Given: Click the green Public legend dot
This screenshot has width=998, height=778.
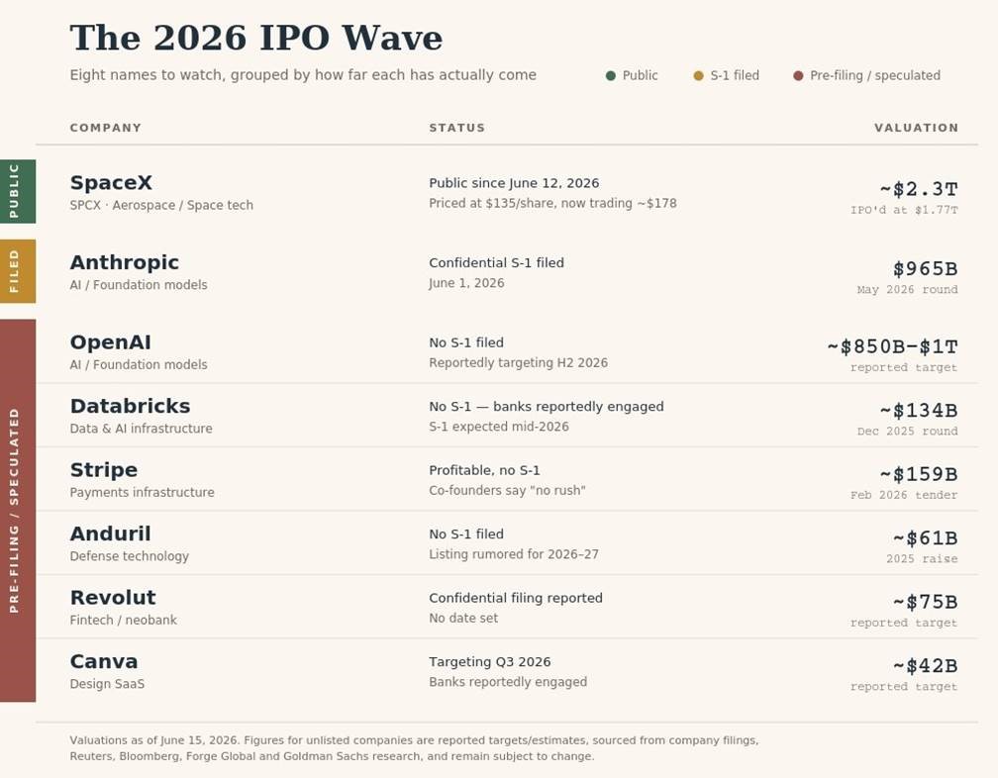Looking at the screenshot, I should pos(610,75).
